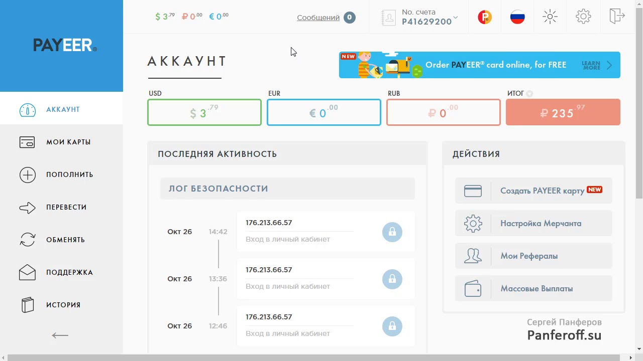Click gear icon beside Настройка Мерчанта
Viewport: 643px width, 361px height.
click(473, 224)
